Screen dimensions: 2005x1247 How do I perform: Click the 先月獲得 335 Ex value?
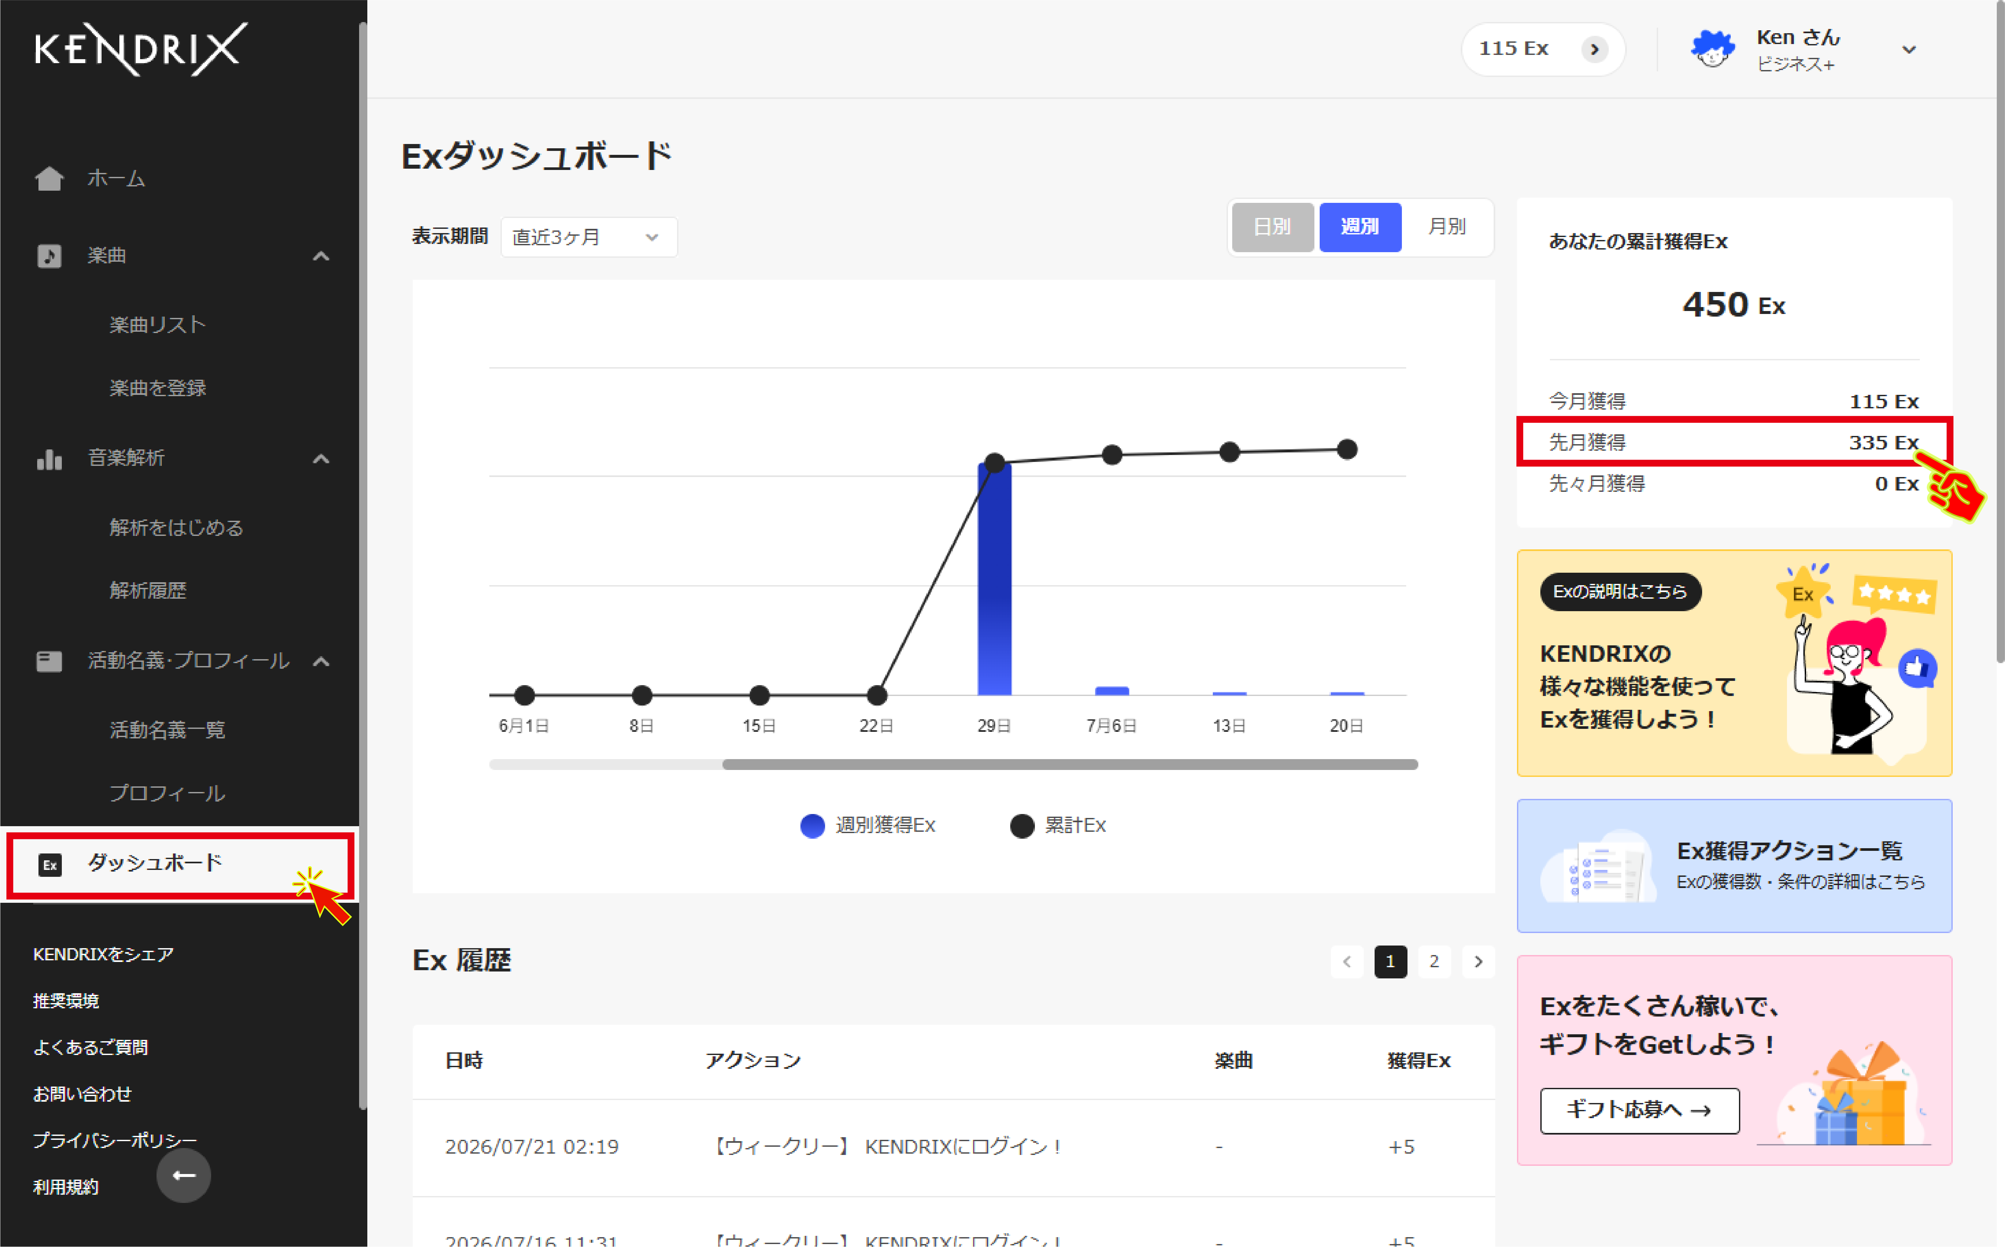coord(1884,443)
